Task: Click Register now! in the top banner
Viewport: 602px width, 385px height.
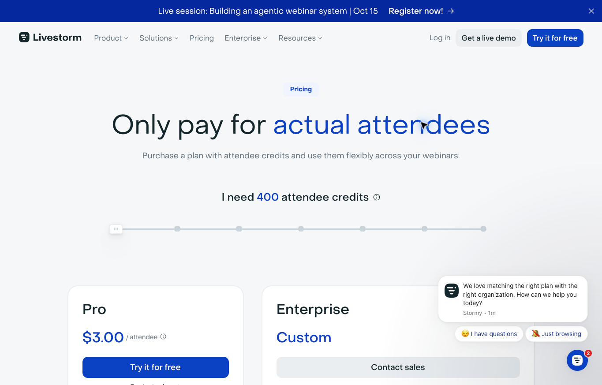Action: 421,11
